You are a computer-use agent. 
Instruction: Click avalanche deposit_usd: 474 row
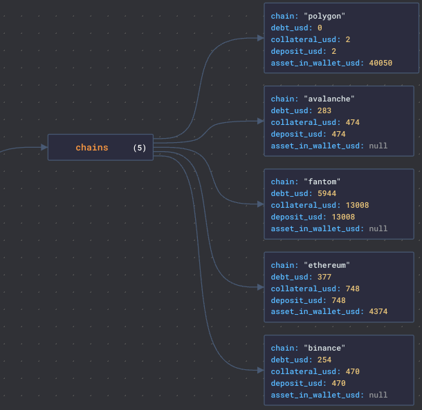point(308,134)
